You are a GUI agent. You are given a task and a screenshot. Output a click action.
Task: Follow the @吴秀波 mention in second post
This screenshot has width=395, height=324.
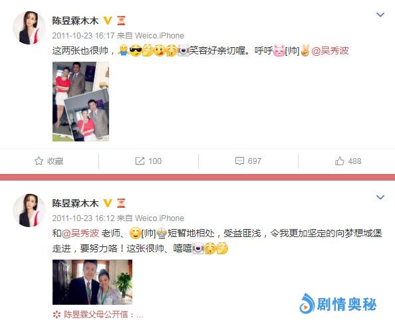click(x=80, y=234)
